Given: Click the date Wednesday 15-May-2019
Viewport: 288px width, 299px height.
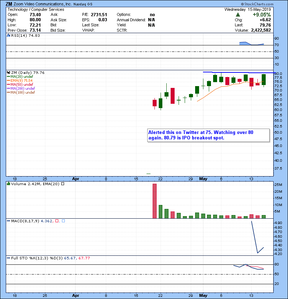Looking at the screenshot, I should 248,9.
